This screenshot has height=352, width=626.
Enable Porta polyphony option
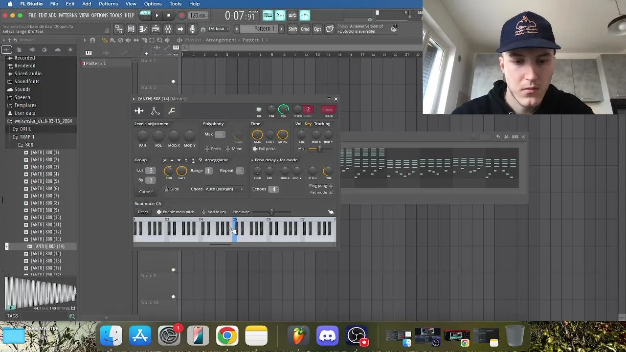(x=207, y=149)
